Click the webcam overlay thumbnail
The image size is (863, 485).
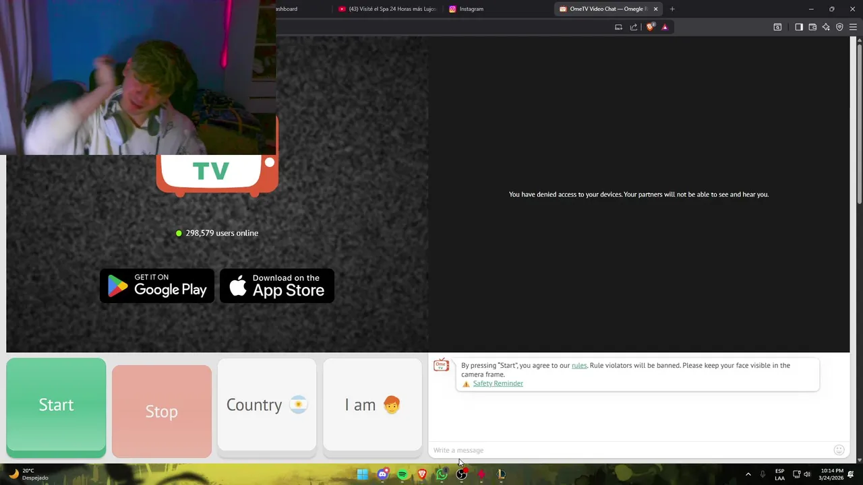138,77
